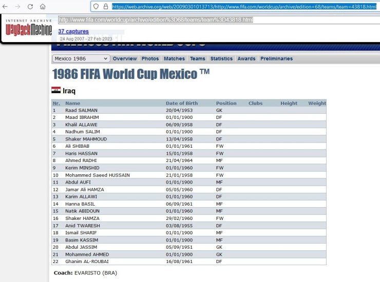This screenshot has width=380, height=282.
Task: Reload the current page
Action: (x=30, y=7)
